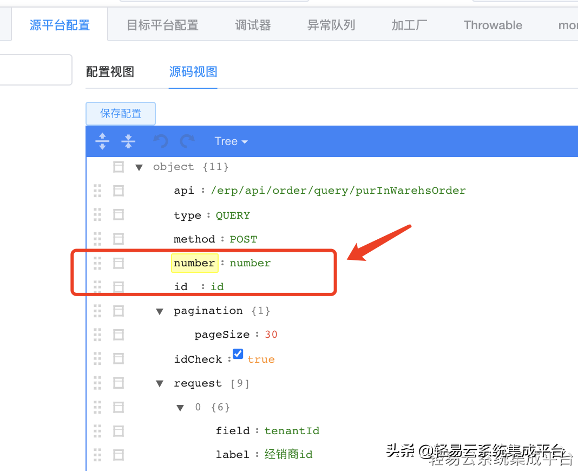
Task: Click the method key name
Action: click(x=194, y=239)
